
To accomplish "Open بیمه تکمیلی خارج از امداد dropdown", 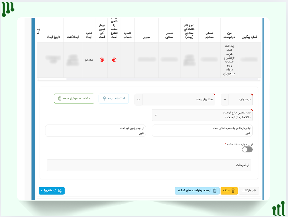I will (x=202, y=115).
